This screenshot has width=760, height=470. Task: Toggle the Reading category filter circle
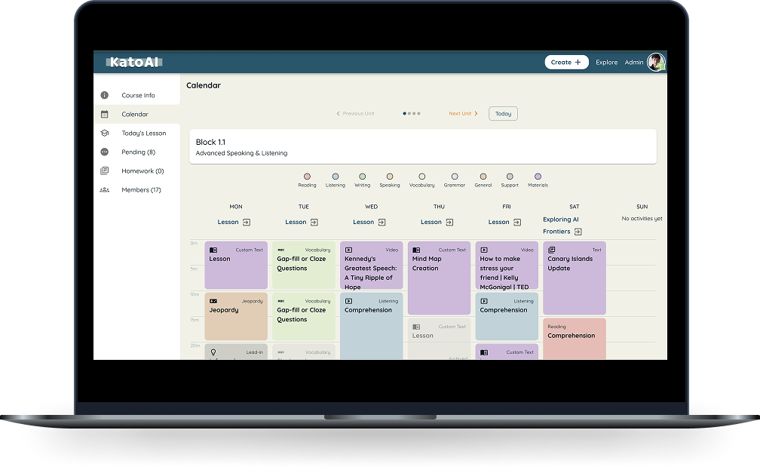pos(307,177)
